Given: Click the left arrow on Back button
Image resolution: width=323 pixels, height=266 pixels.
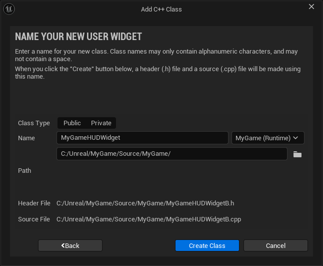Looking at the screenshot, I should [x=63, y=245].
